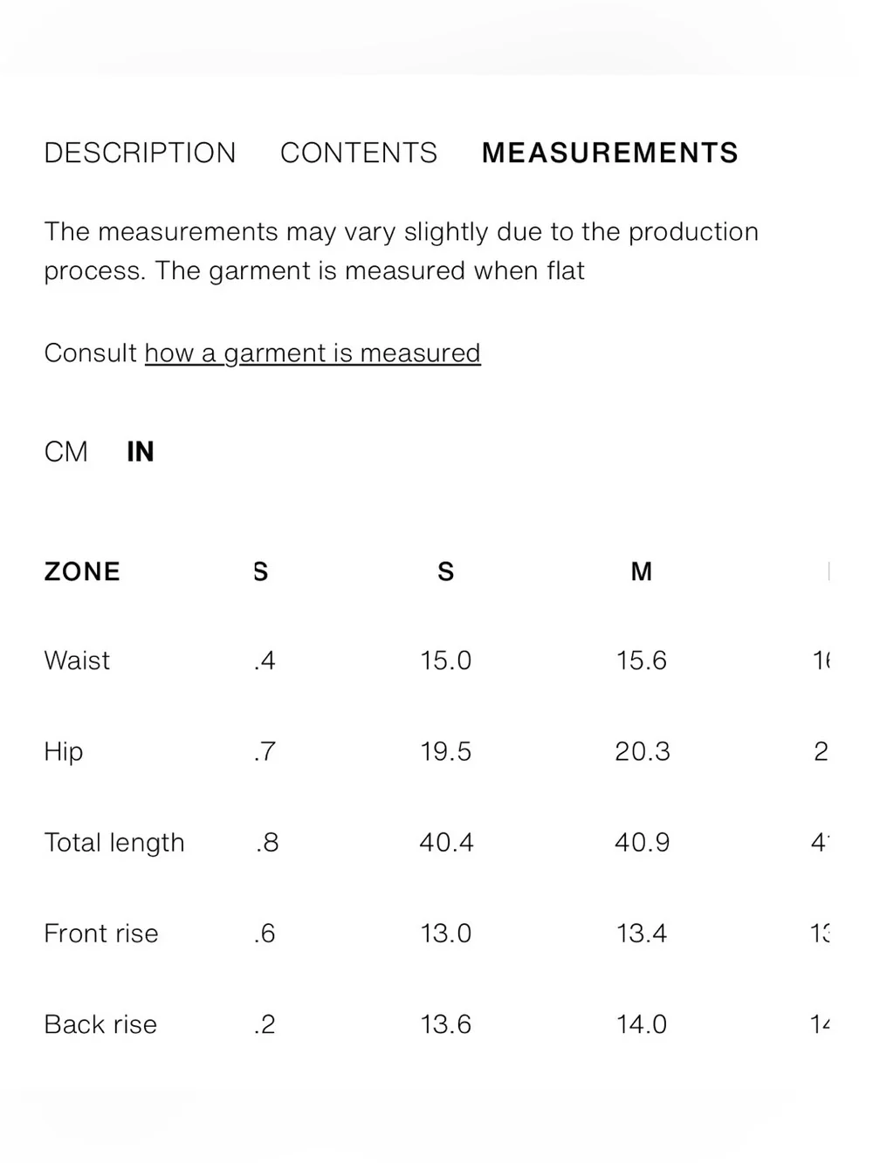
Task: Switch units to CM
Action: [66, 452]
